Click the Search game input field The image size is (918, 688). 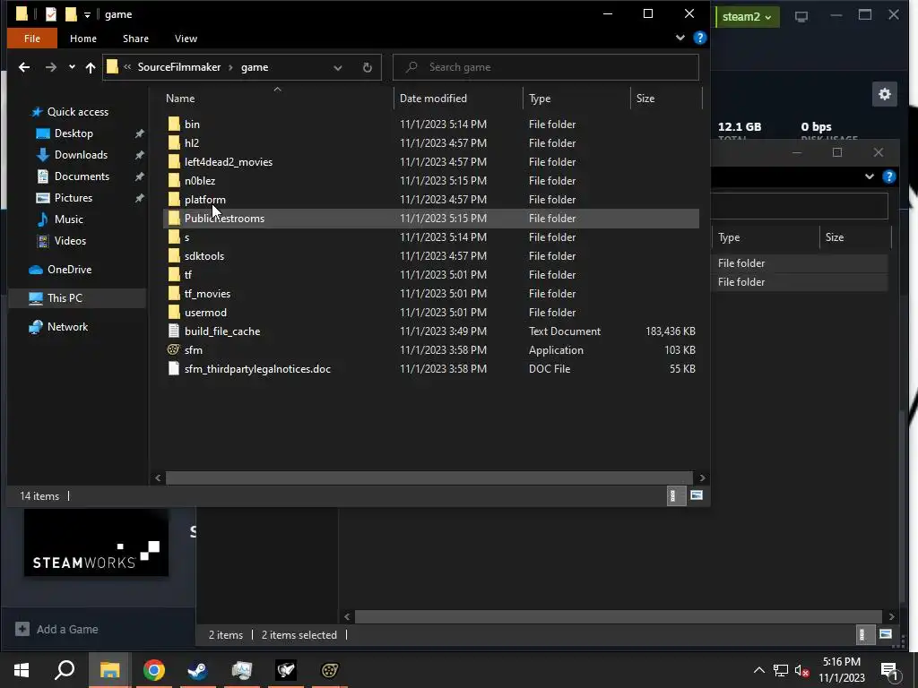tap(546, 67)
